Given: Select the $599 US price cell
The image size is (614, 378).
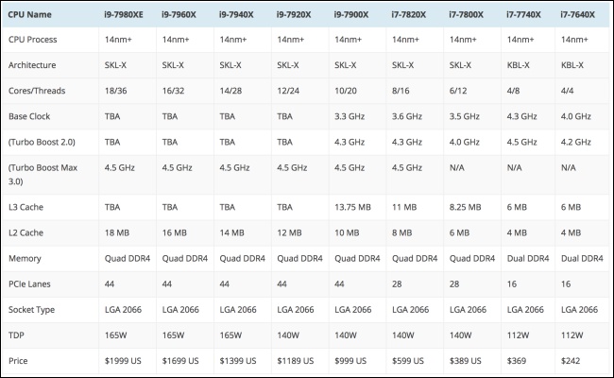Looking at the screenshot, I should (x=408, y=361).
